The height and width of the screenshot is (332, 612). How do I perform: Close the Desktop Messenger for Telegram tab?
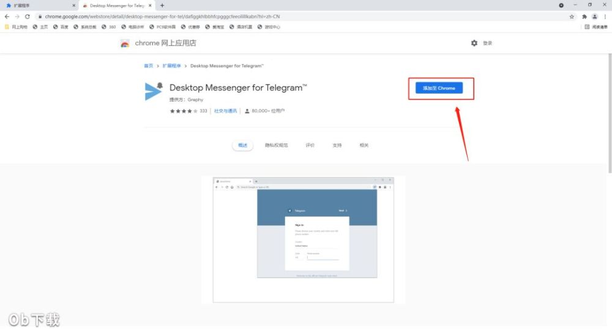click(150, 6)
